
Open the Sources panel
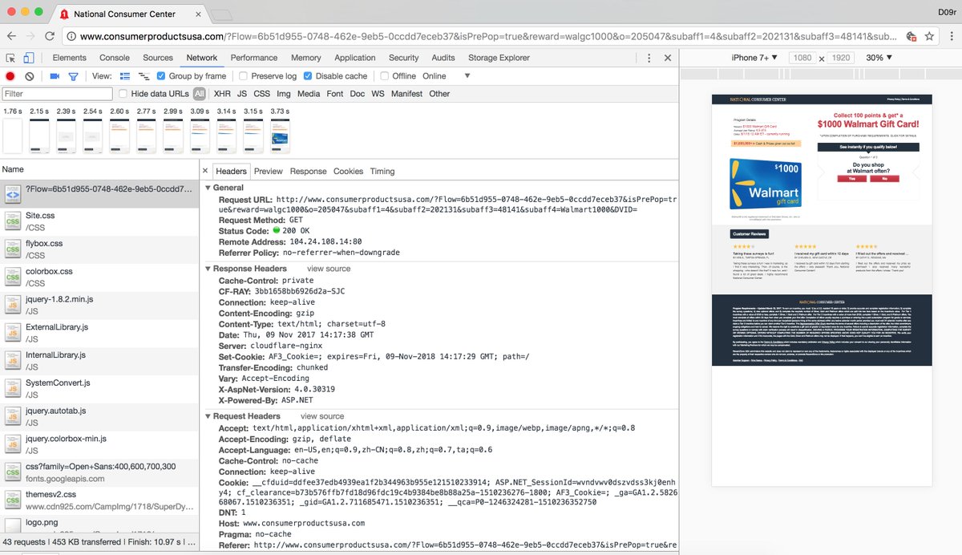click(x=158, y=58)
